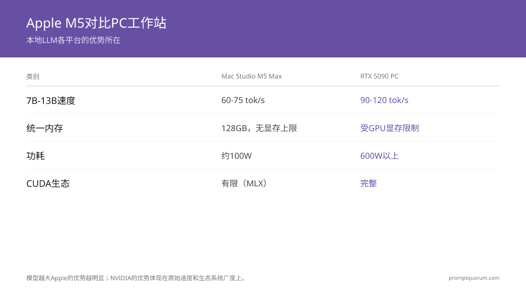The image size is (526, 296).
Task: Click the cell '完整'
Action: 369,183
